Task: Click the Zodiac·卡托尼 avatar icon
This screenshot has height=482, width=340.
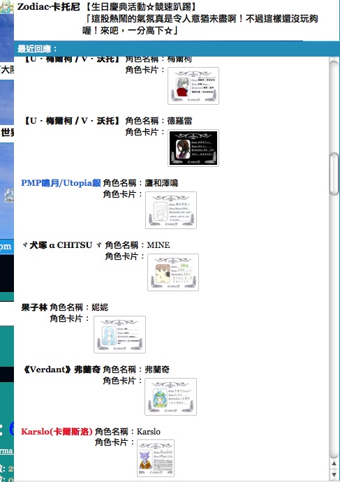Action: 7,7
